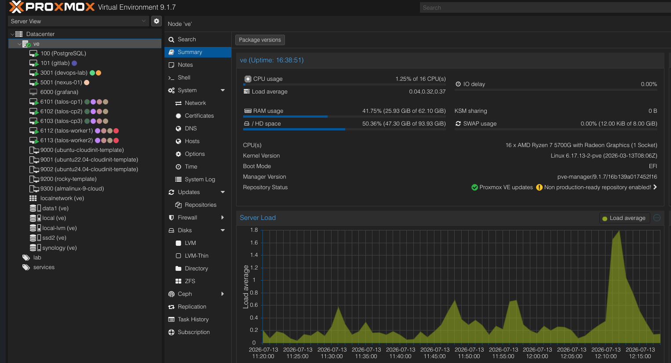Open the Replication section
Image resolution: width=671 pixels, height=363 pixels.
tap(198, 307)
